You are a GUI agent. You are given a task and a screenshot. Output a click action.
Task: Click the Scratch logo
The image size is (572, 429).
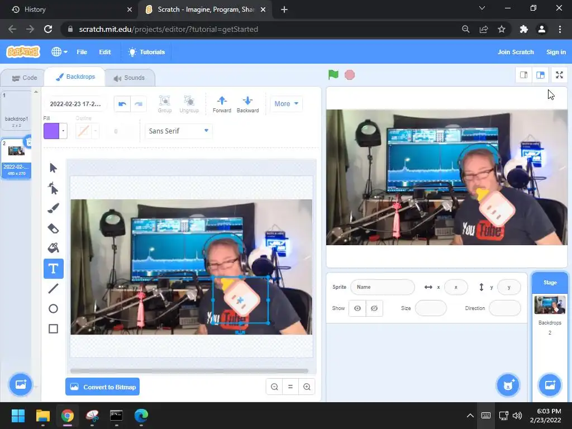(23, 52)
